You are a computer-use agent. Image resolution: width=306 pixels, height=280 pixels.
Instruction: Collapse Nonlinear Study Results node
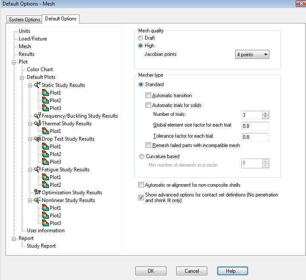click(30, 200)
